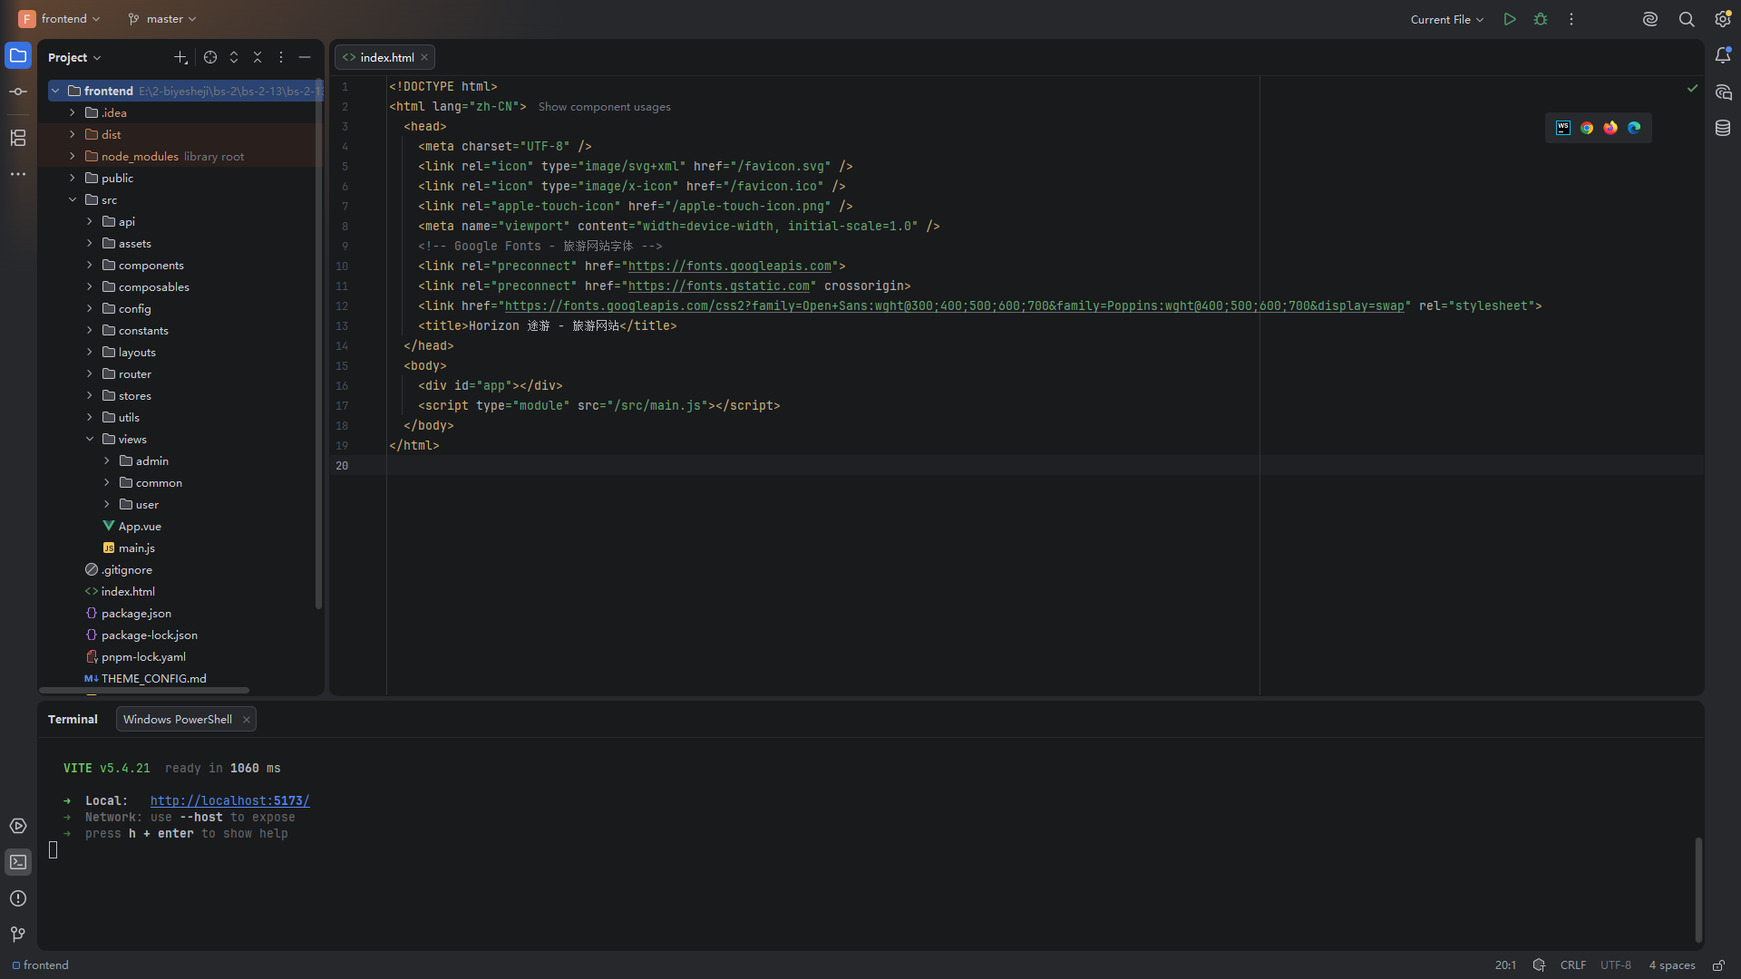
Task: Open the master branch dropdown
Action: [x=162, y=19]
